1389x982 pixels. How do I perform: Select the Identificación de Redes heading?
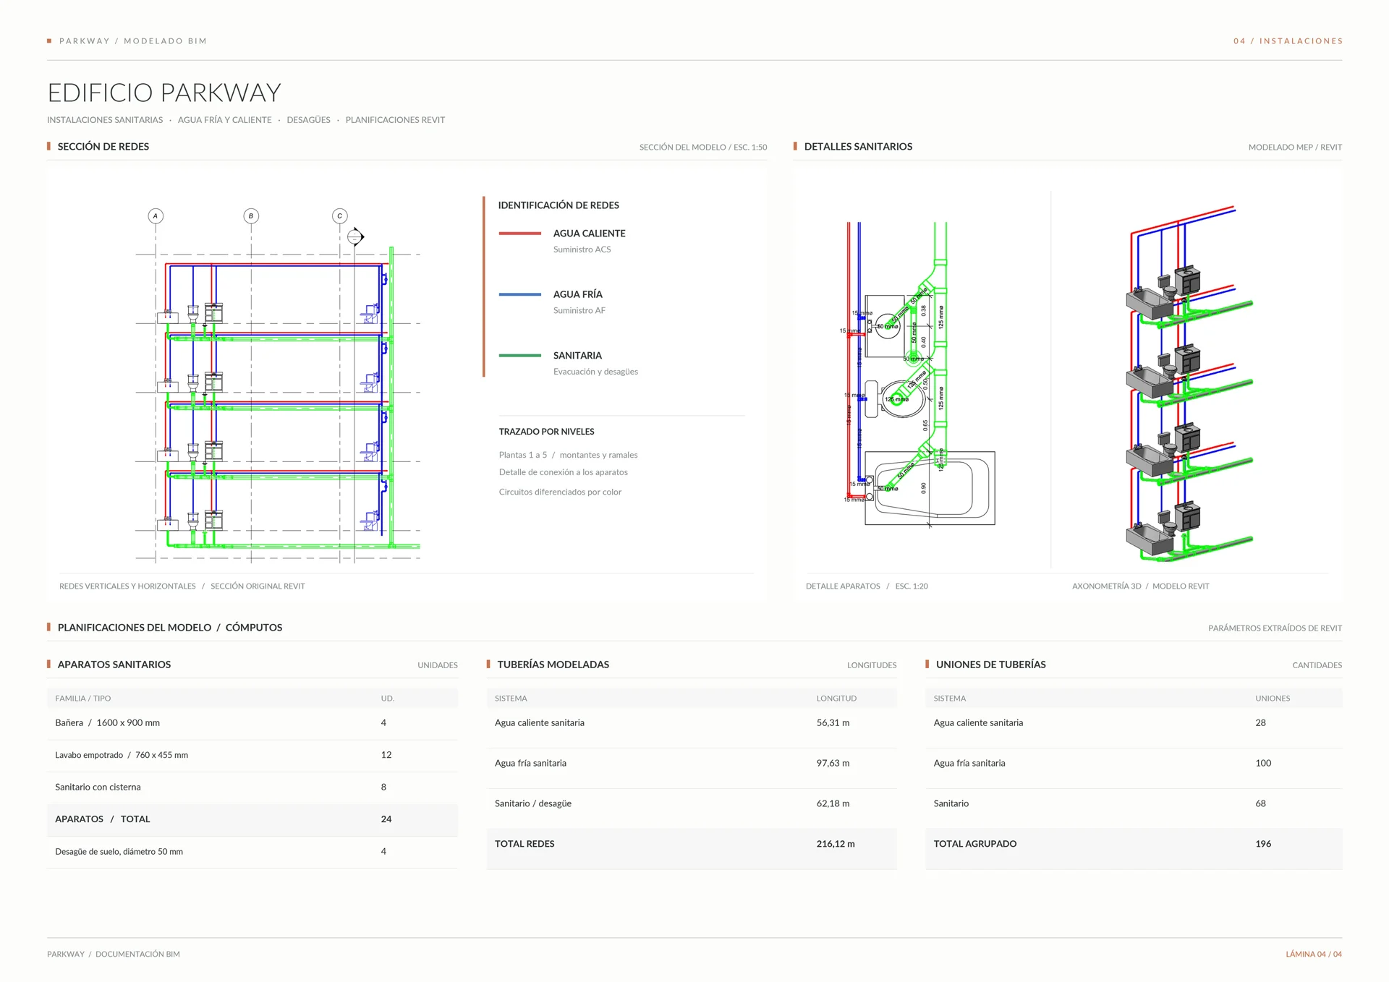tap(558, 205)
